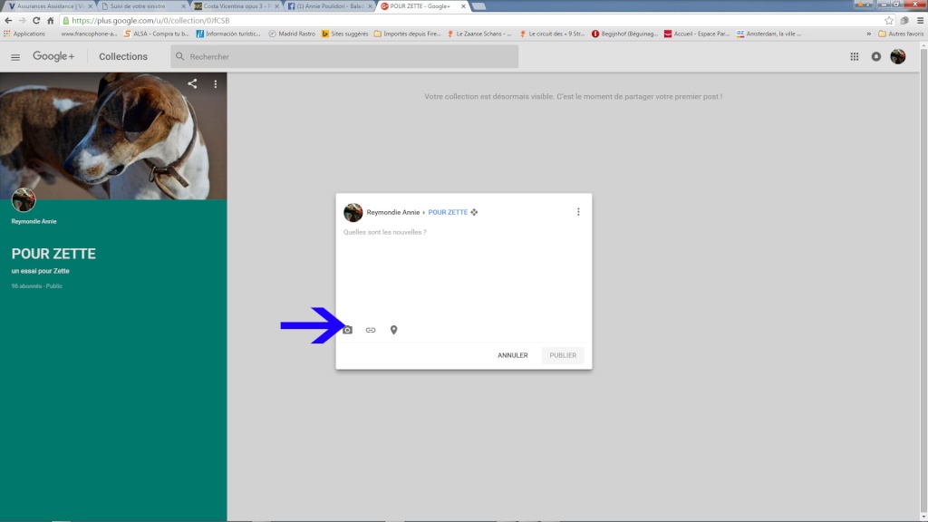The width and height of the screenshot is (928, 522).
Task: Switch to Annie Poulidori Facebook tab
Action: [329, 6]
